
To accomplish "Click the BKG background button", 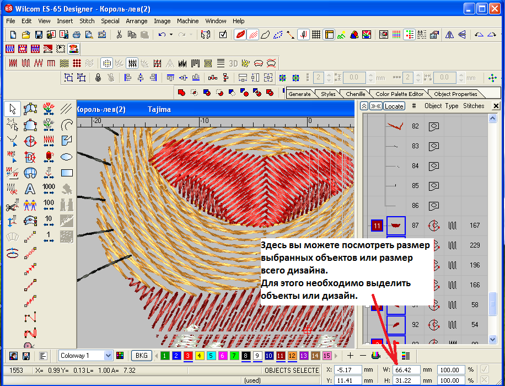I will (x=142, y=356).
